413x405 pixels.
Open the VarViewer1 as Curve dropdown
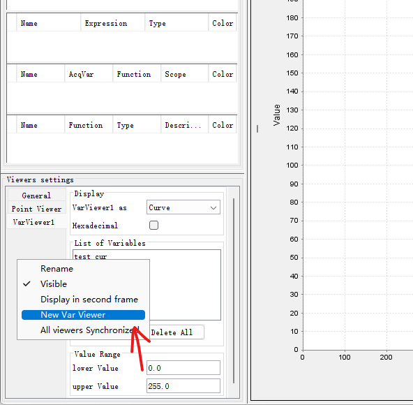click(183, 207)
